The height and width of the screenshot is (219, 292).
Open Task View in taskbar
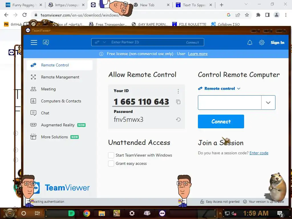pos(37,213)
